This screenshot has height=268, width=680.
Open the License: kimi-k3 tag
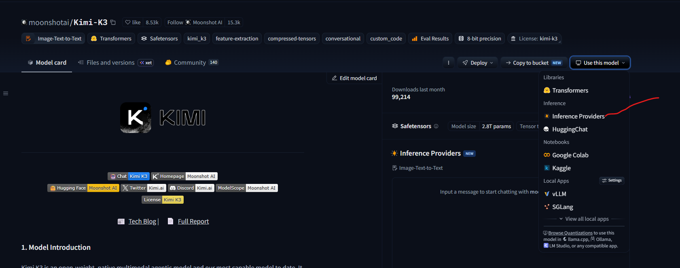[534, 38]
